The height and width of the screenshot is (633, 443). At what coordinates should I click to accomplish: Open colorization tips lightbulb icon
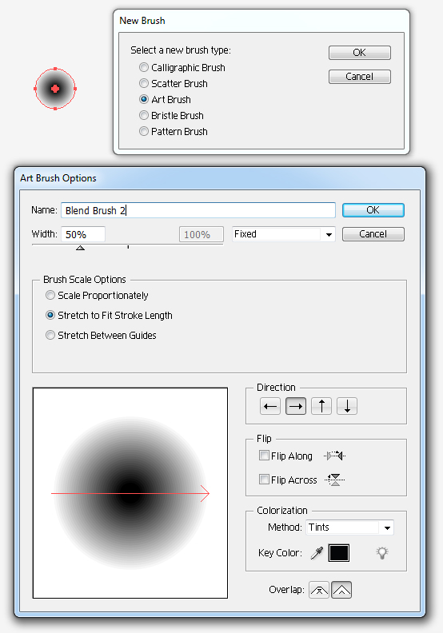click(382, 552)
